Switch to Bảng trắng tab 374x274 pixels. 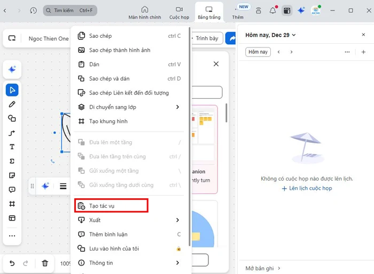209,13
